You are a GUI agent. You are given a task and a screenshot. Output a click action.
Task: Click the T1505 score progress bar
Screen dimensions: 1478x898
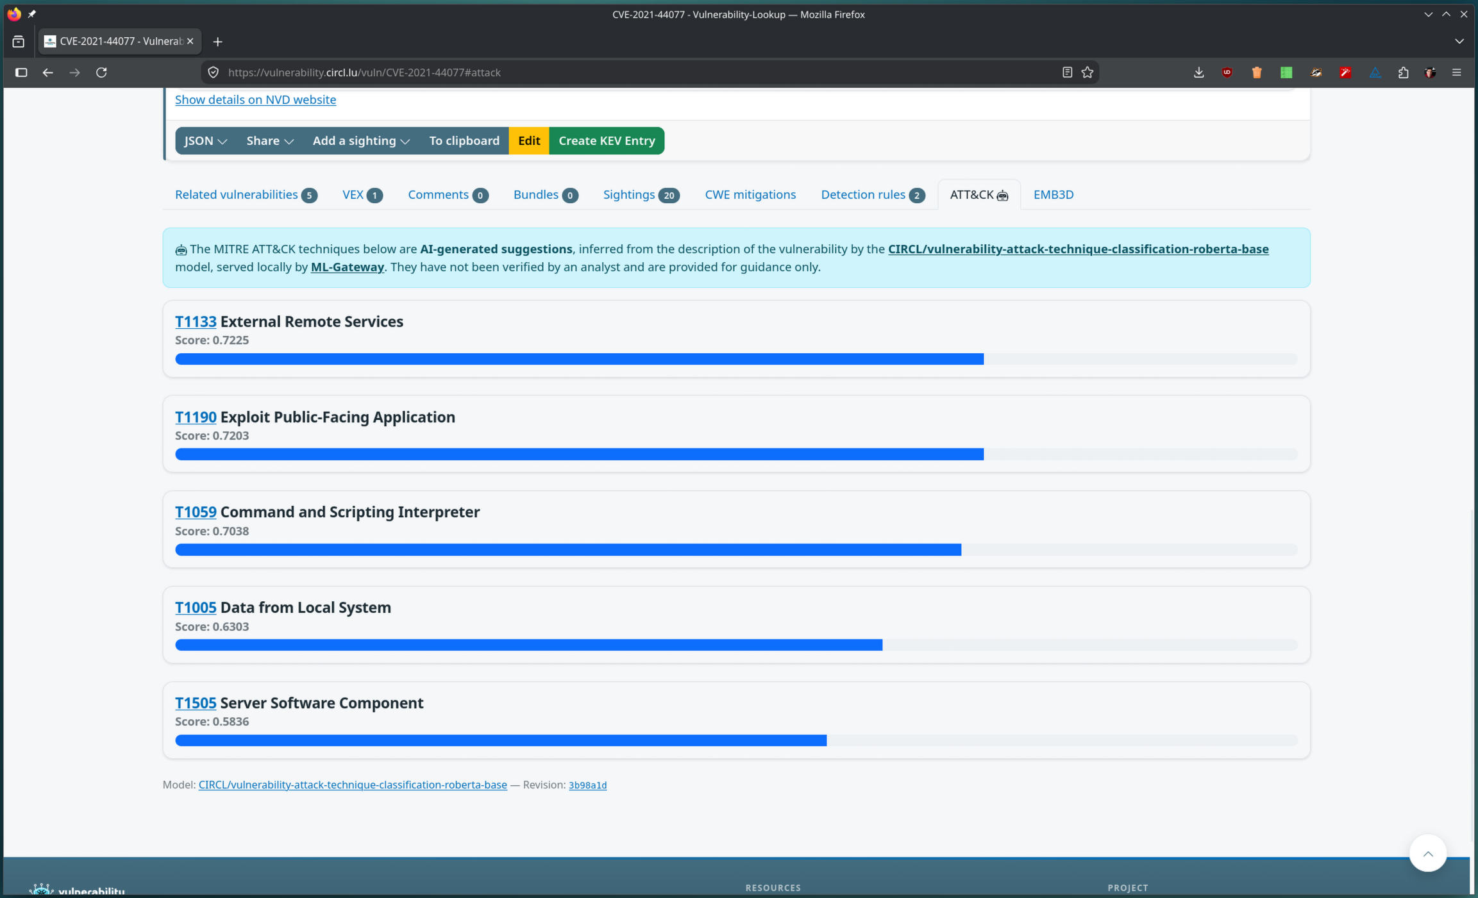(x=736, y=740)
